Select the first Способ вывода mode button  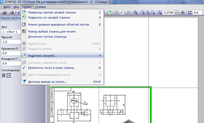coord(4,75)
